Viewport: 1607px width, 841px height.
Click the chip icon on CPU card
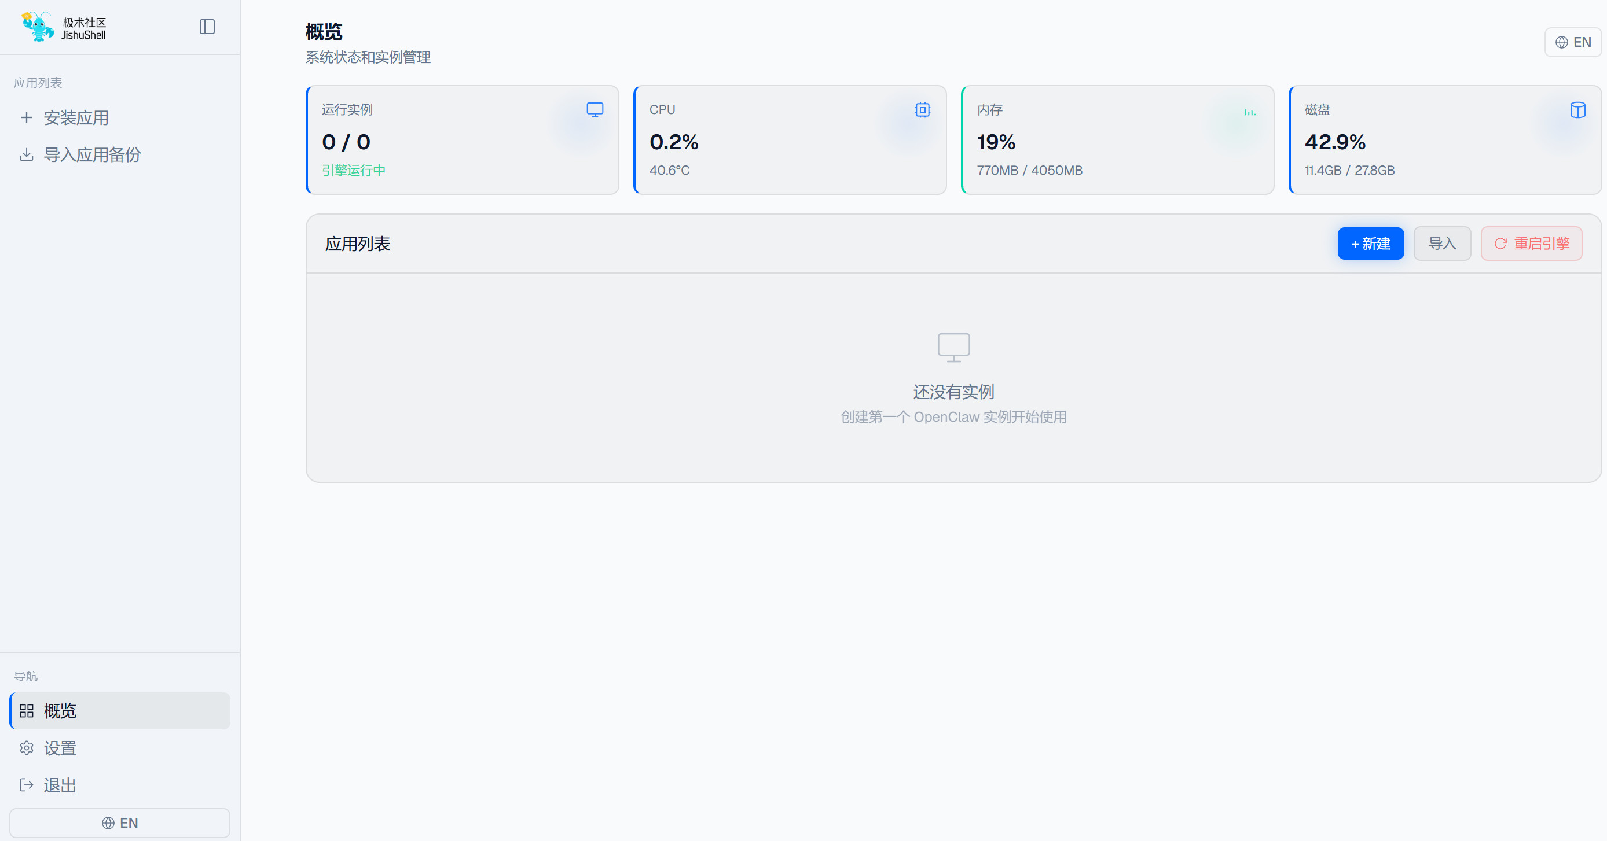(x=923, y=110)
